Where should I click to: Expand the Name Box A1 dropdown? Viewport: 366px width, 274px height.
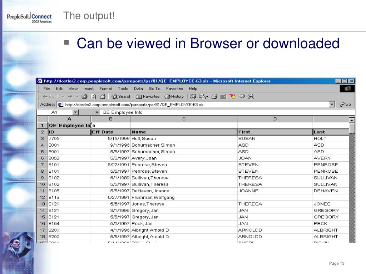(75, 112)
